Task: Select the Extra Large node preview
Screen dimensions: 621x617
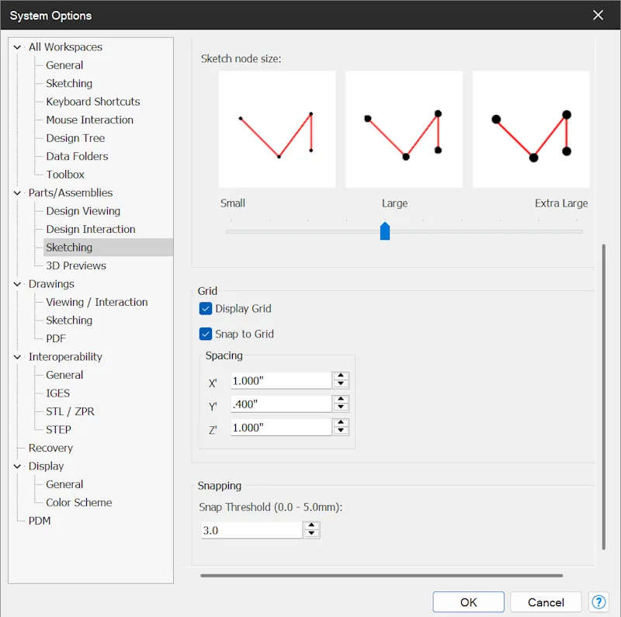Action: [531, 129]
